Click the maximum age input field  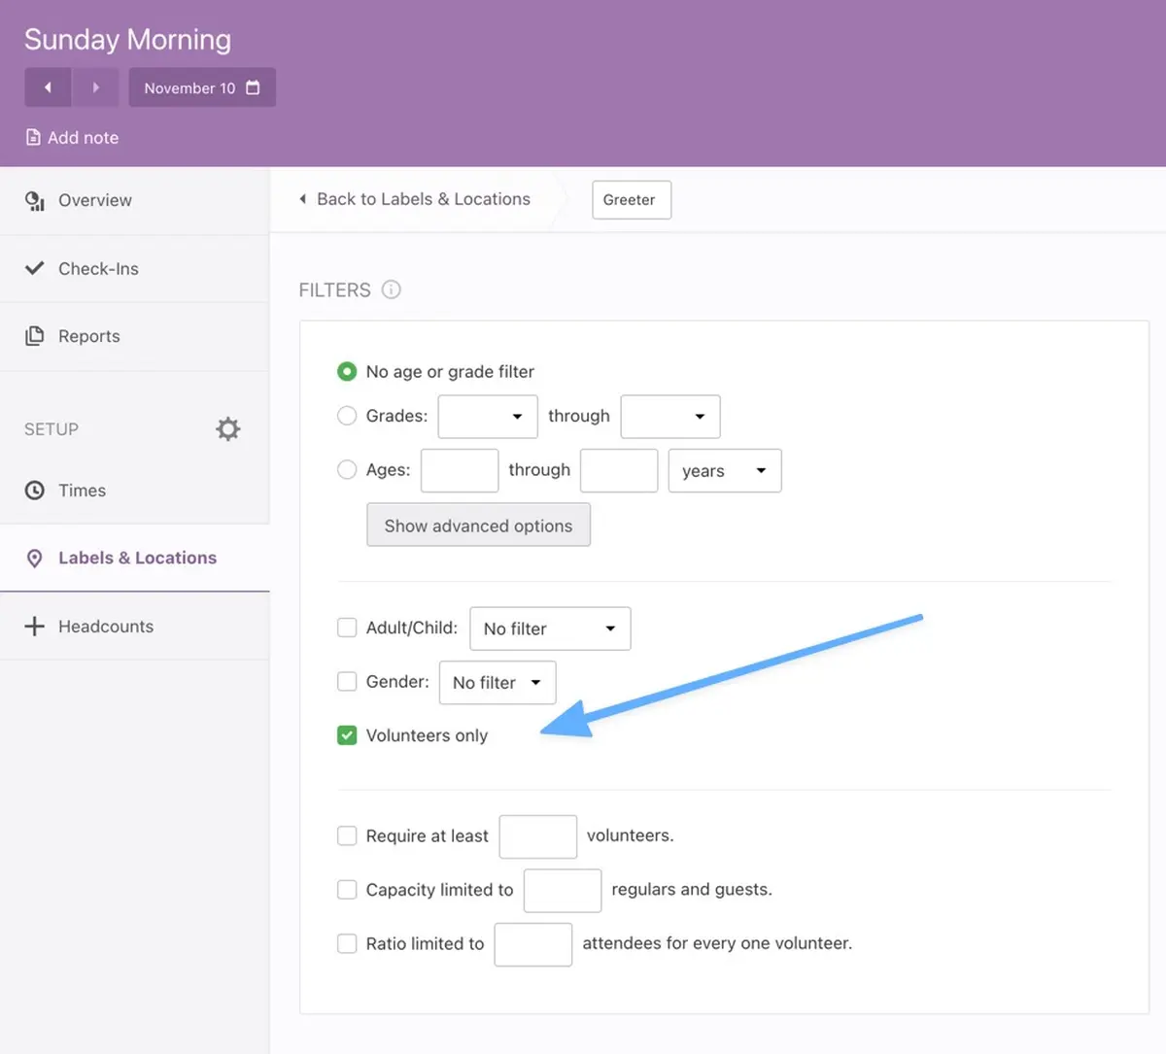point(619,470)
